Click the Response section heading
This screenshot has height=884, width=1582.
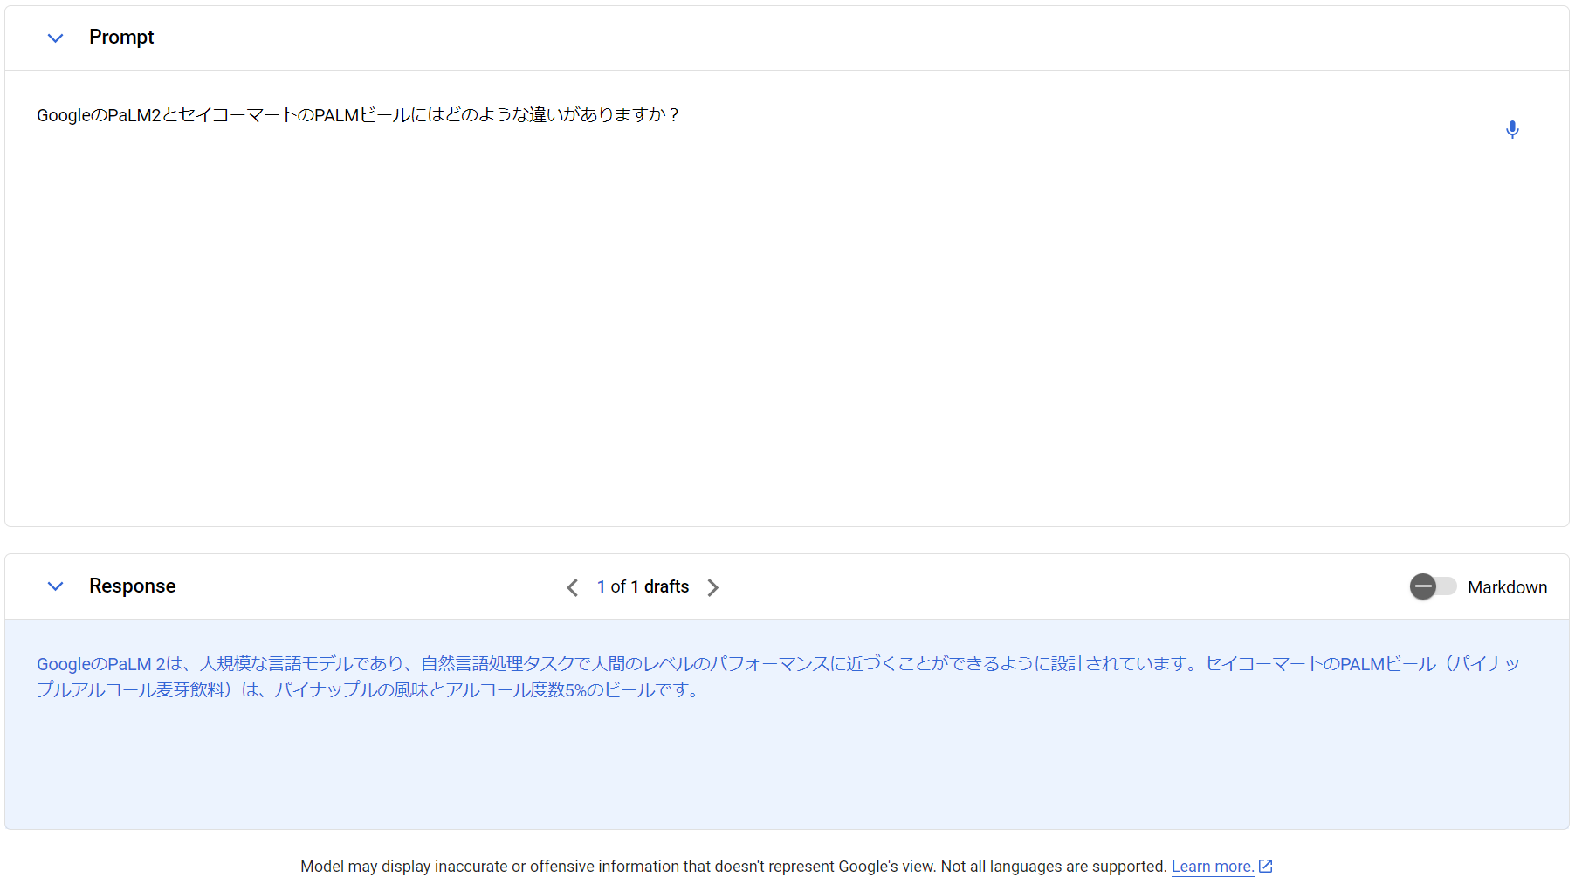tap(133, 586)
